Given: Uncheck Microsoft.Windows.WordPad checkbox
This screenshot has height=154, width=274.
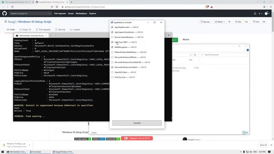Looking at the screenshot, I should coord(112,67).
